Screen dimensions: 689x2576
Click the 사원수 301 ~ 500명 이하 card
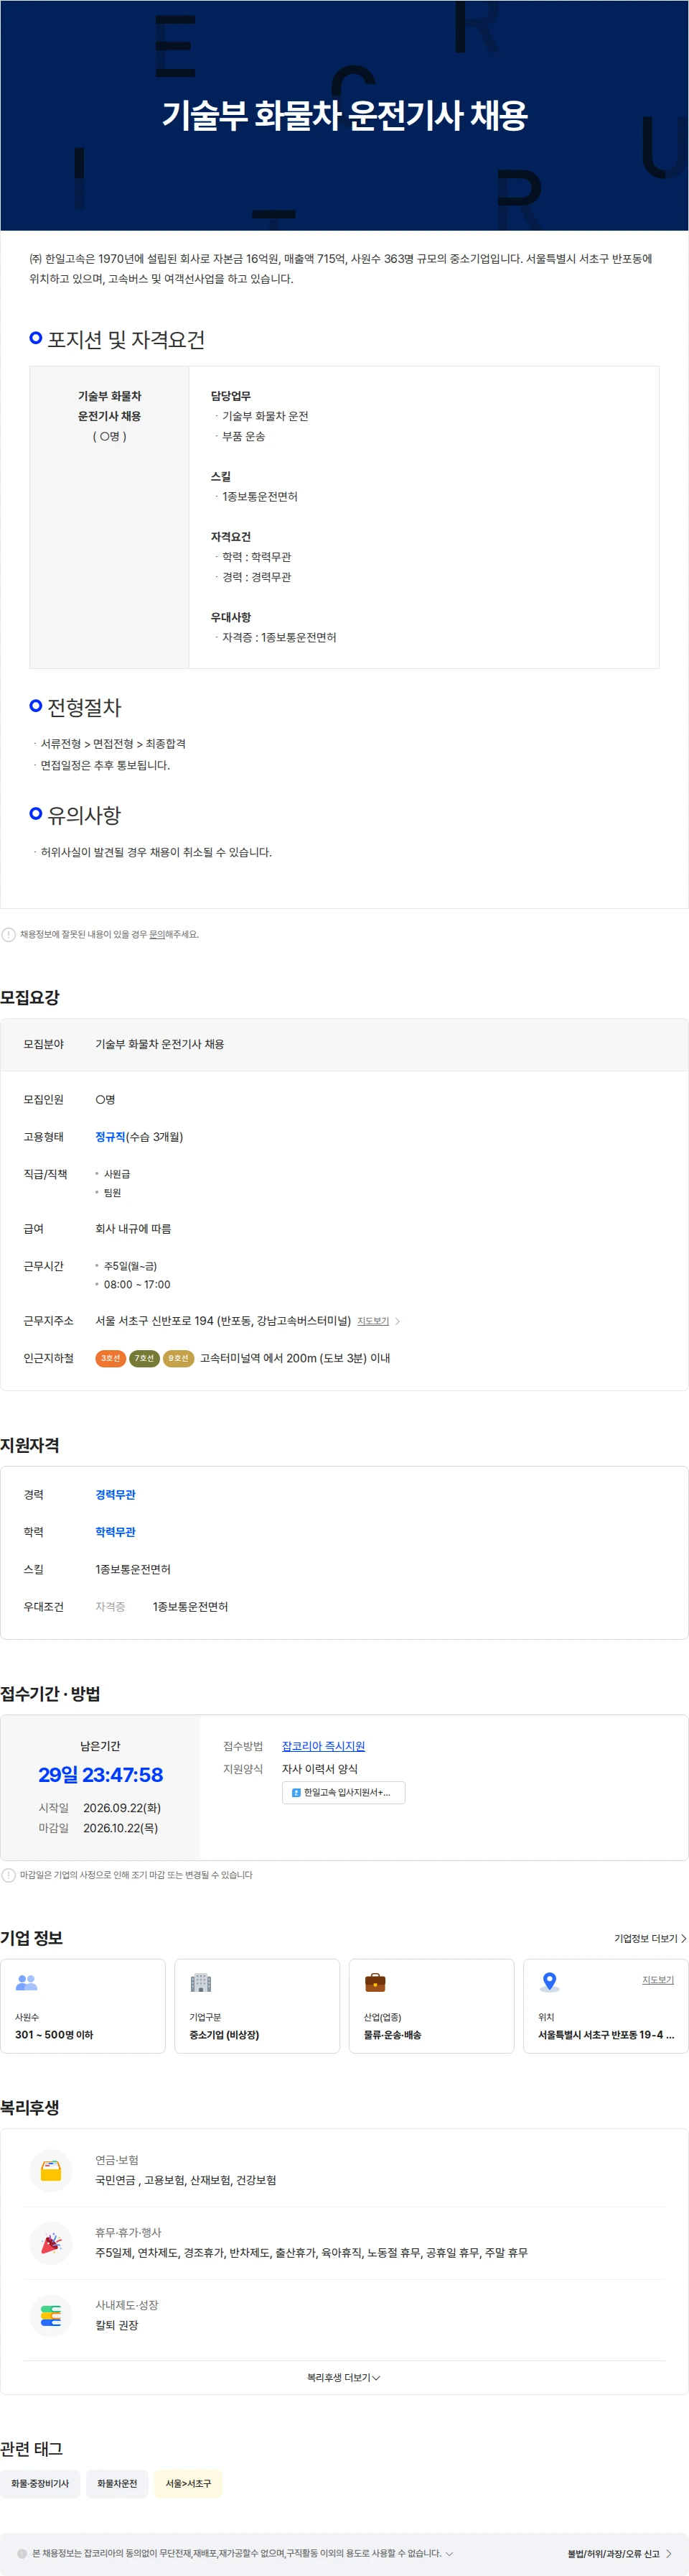click(83, 2006)
